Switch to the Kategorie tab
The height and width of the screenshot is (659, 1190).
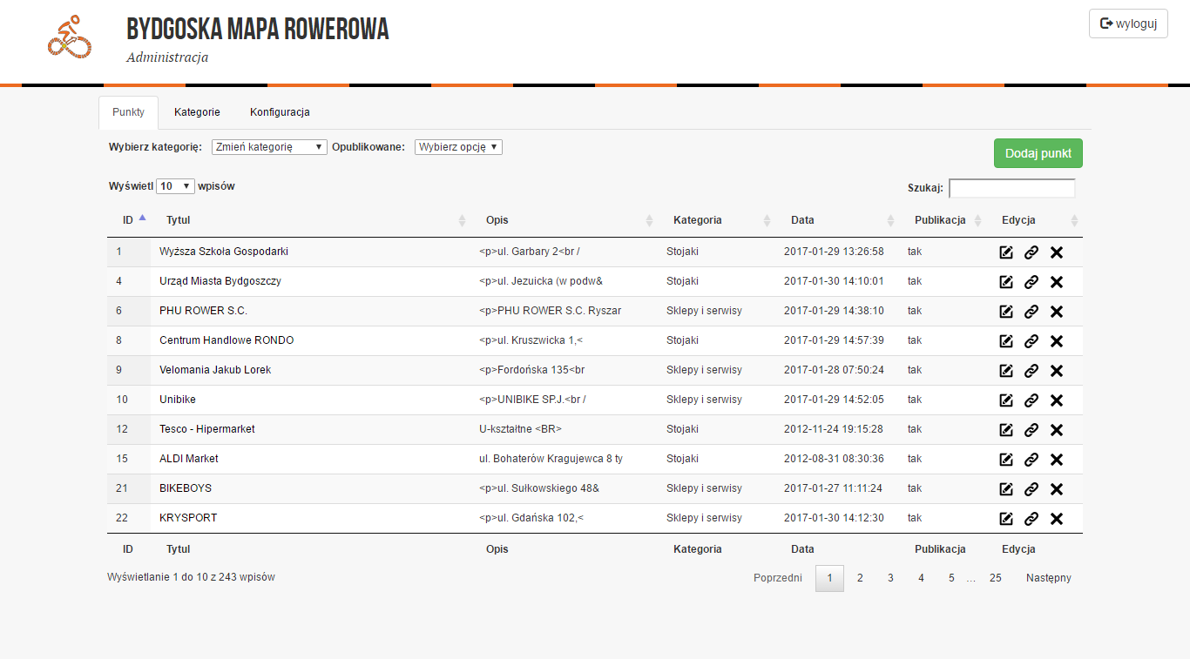197,112
